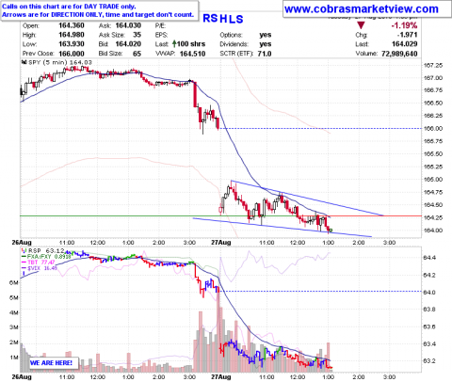Click the SCTR (ETF) value 71.0

265,54
